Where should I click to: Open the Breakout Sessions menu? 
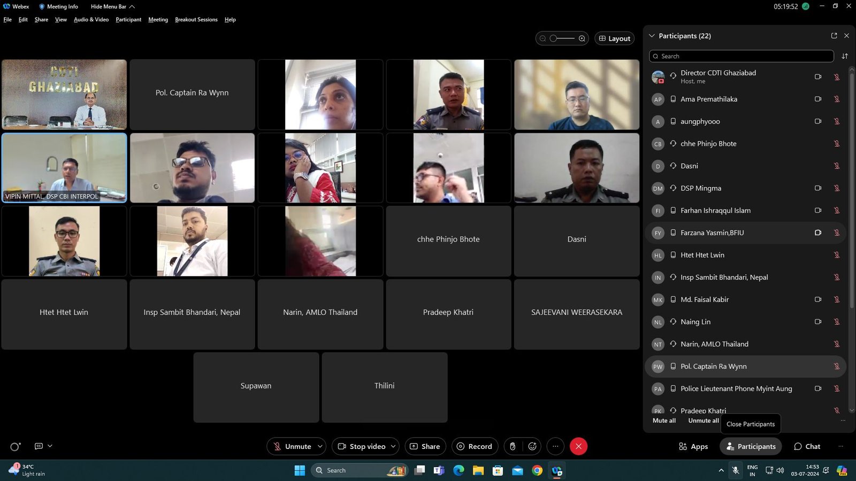(196, 20)
